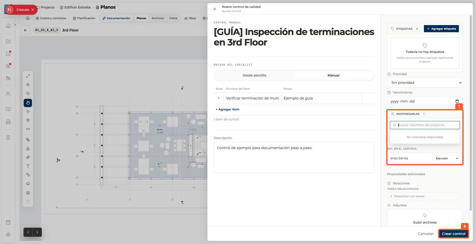
Task: Open the layers panel icon
Action: click(x=28, y=193)
